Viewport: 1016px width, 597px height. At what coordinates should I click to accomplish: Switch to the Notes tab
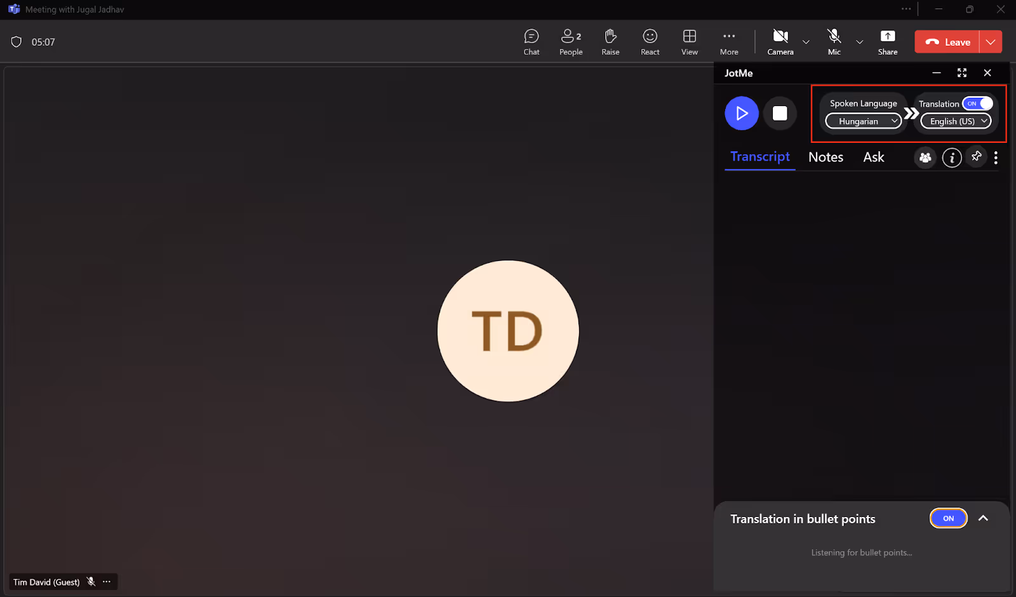click(x=825, y=157)
